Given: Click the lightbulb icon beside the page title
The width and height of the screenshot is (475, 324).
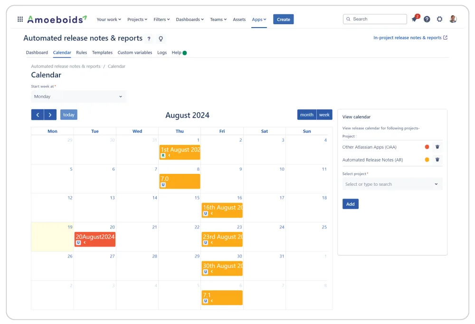Looking at the screenshot, I should [161, 38].
